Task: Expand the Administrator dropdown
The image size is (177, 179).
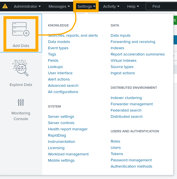Action: tap(27, 7)
